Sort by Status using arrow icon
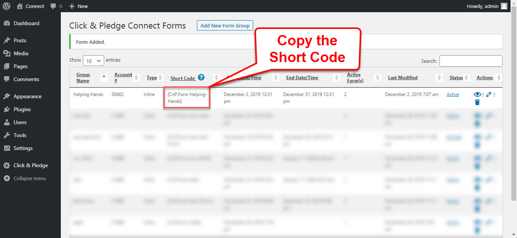517x238 pixels. pyautogui.click(x=466, y=77)
